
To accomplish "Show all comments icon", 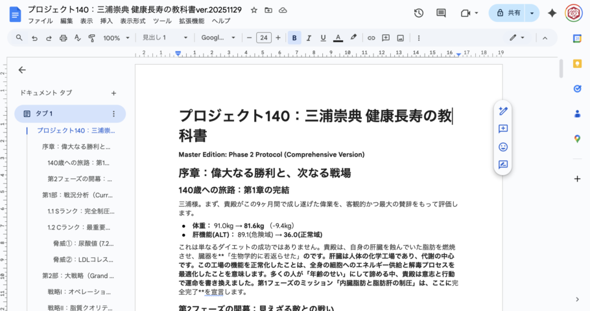I will click(x=441, y=13).
